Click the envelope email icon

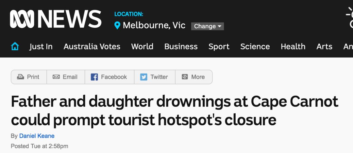click(56, 77)
